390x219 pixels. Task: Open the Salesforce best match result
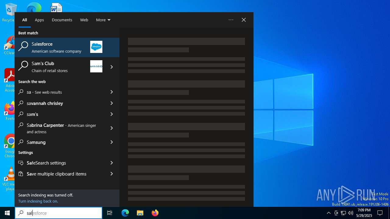point(67,47)
